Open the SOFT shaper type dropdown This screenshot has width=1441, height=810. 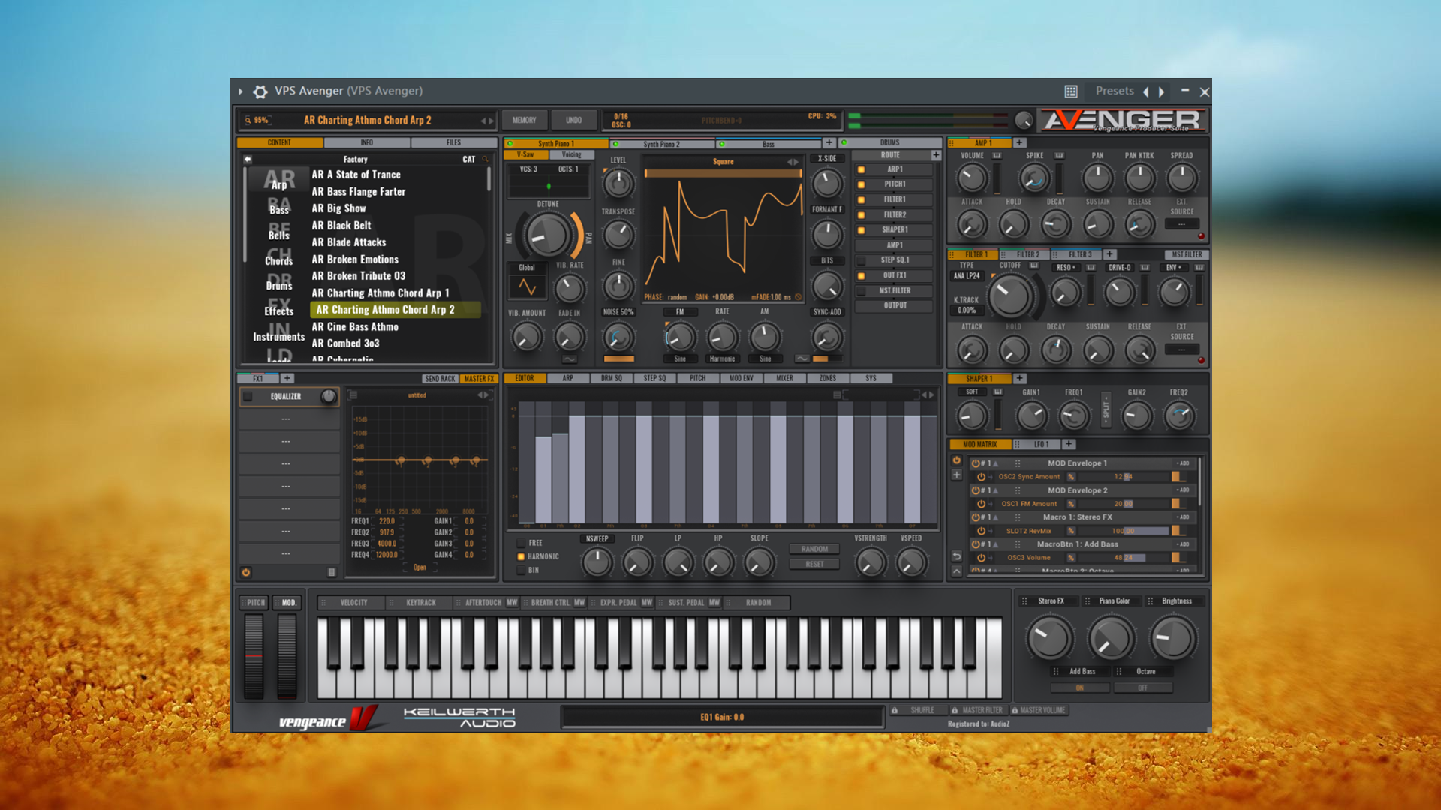coord(972,391)
